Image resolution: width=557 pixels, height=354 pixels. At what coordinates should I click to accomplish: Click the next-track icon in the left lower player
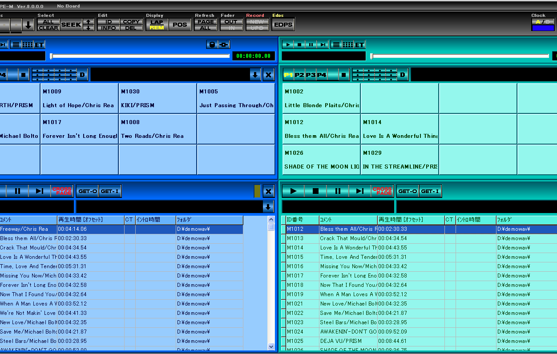(x=40, y=191)
